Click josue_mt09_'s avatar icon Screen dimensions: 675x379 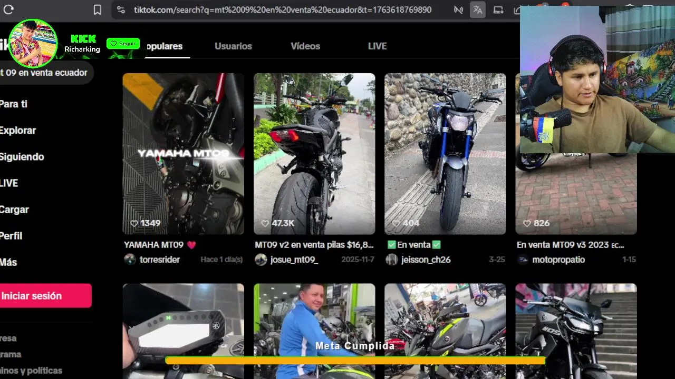(261, 260)
